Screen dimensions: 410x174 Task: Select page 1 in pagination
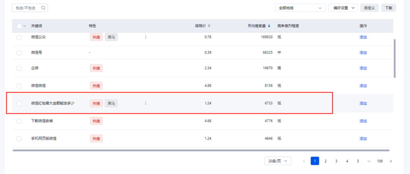[x=315, y=161]
